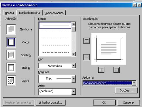Switch to the Borda da página tab
Image resolution: width=142 pixels, height=107 pixels.
(29, 13)
